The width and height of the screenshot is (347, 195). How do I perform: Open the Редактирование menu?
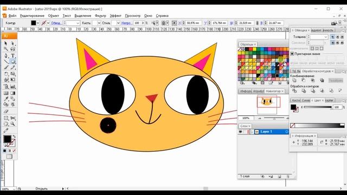click(x=32, y=16)
